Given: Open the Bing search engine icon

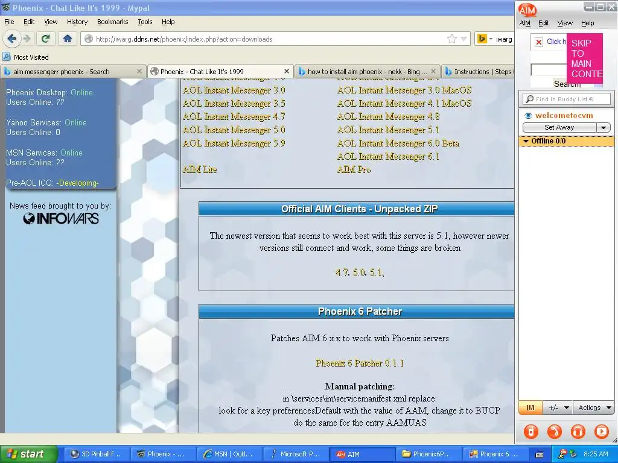Looking at the screenshot, I should pyautogui.click(x=482, y=39).
